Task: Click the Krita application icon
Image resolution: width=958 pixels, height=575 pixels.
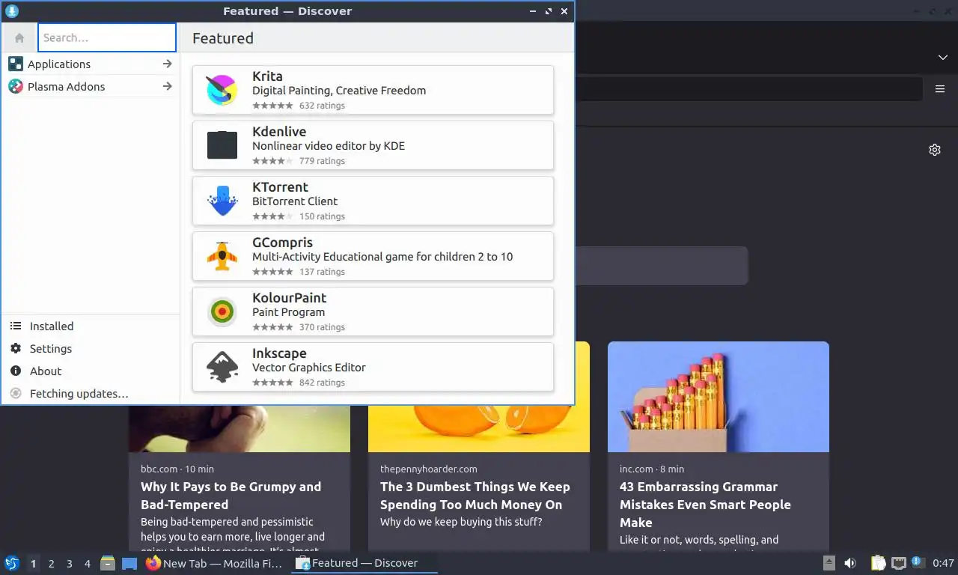Action: point(222,90)
